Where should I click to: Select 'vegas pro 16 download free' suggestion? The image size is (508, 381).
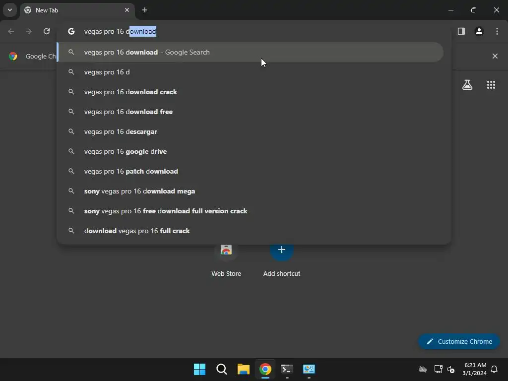click(251, 112)
